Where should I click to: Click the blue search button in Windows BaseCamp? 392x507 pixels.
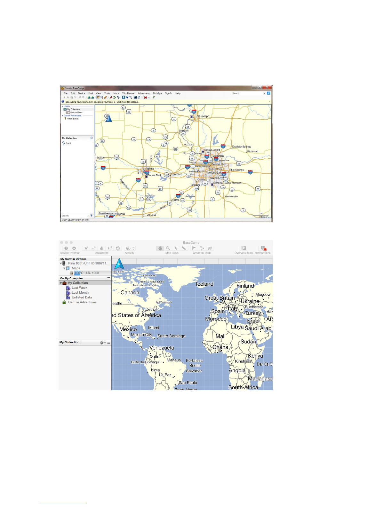click(268, 93)
